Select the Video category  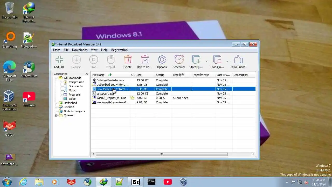coord(72,99)
